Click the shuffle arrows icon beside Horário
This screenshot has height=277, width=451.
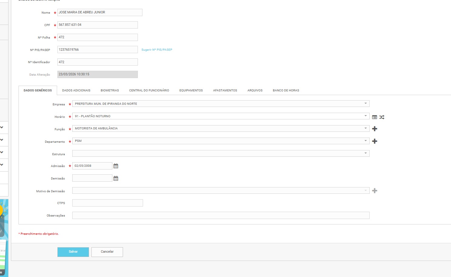pos(382,117)
